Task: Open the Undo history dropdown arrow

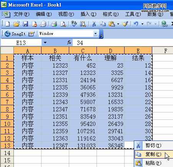Action: click(142, 24)
